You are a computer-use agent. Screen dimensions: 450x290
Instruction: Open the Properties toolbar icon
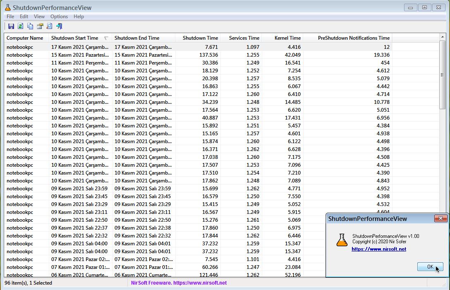[x=40, y=26]
